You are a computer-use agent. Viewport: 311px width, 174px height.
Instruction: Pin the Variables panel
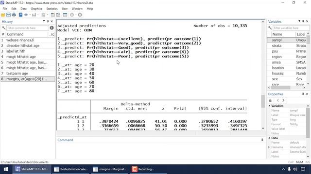[303, 21]
